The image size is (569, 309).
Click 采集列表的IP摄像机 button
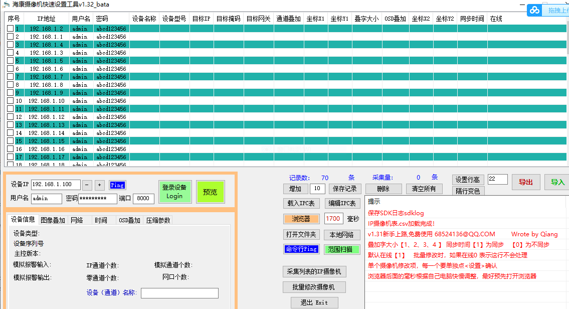(314, 271)
